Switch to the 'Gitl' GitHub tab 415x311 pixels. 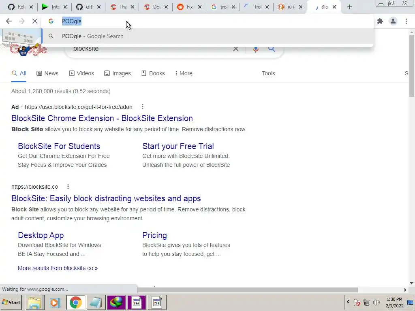(85, 7)
